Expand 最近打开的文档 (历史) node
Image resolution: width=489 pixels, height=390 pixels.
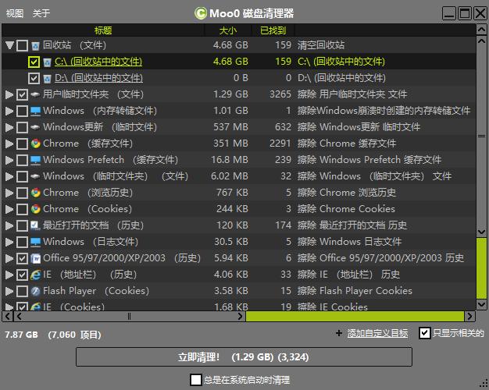coord(9,225)
